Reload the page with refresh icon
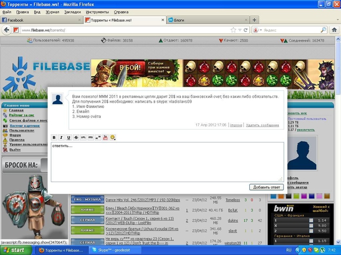 click(246, 30)
